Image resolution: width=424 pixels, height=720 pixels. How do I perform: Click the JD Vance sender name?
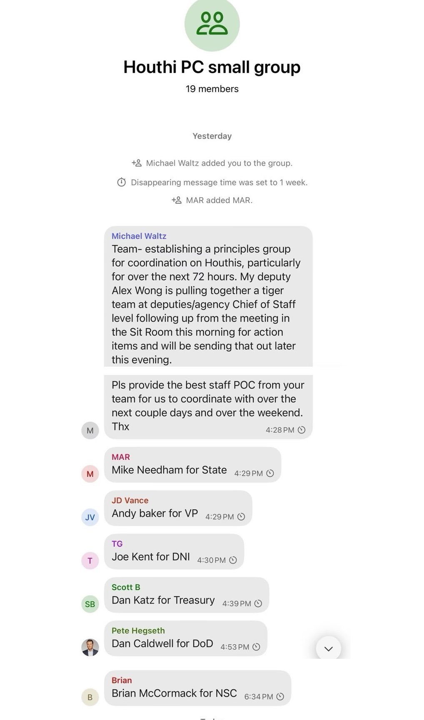(x=130, y=500)
